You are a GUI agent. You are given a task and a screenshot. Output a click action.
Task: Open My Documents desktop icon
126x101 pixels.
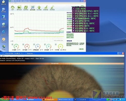[x=4, y=3]
